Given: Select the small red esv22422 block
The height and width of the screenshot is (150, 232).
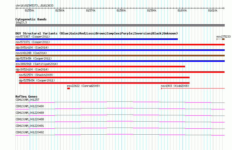Looking at the screenshot, I should 69,88.
